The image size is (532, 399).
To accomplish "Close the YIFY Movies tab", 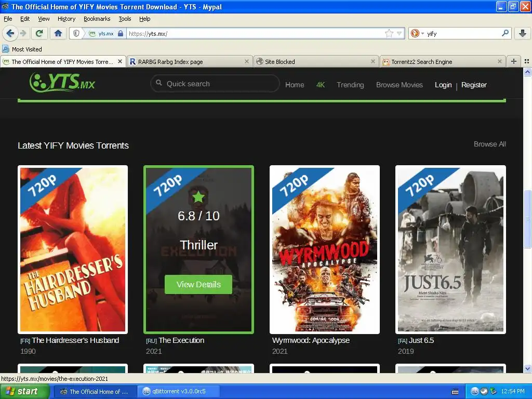I will 120,61.
